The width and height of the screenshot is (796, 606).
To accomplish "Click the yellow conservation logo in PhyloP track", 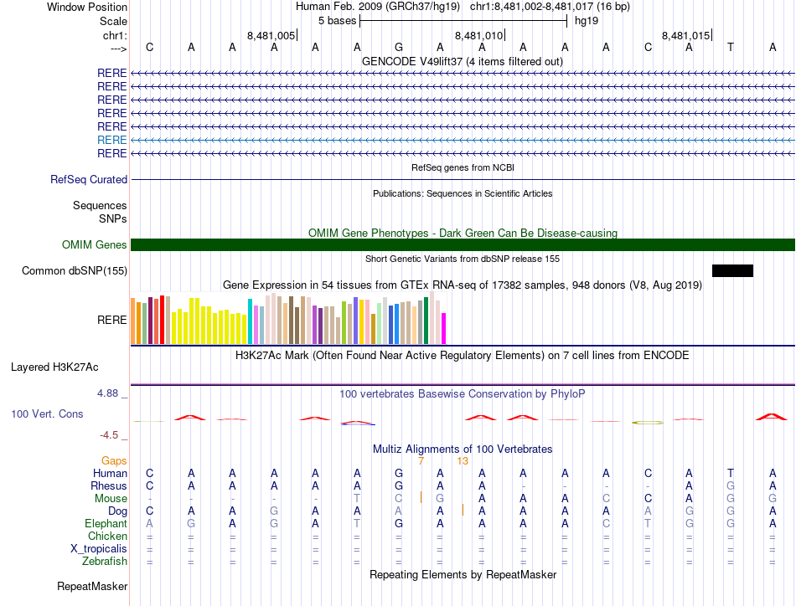I will pyautogui.click(x=647, y=422).
